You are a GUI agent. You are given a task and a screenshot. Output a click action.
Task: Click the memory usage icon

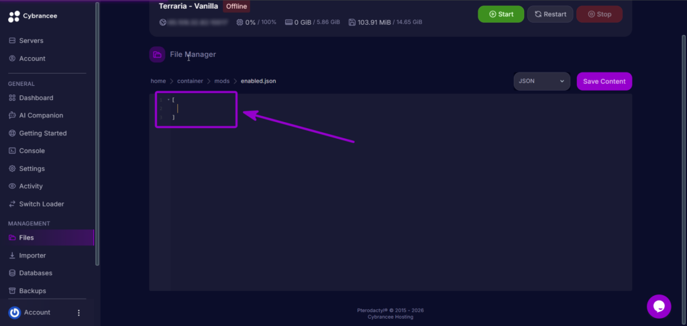pyautogui.click(x=288, y=22)
